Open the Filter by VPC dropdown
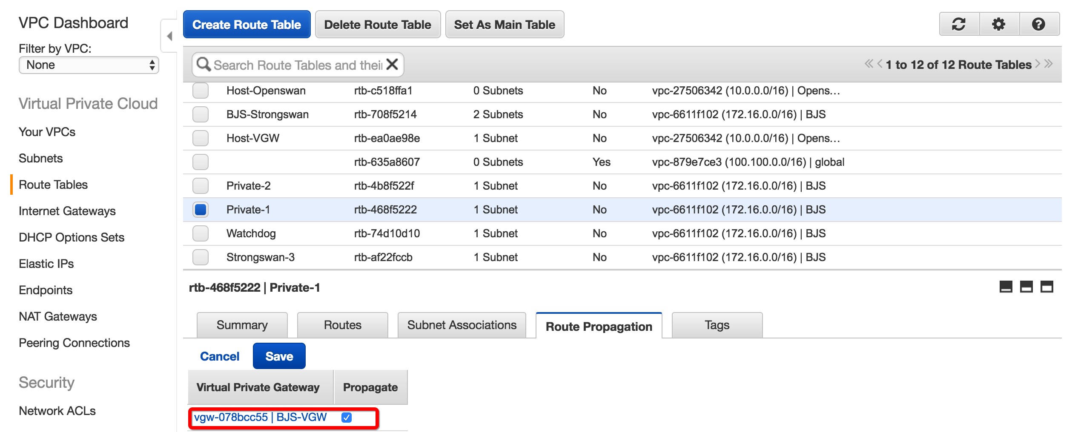Image resolution: width=1078 pixels, height=432 pixels. (89, 65)
